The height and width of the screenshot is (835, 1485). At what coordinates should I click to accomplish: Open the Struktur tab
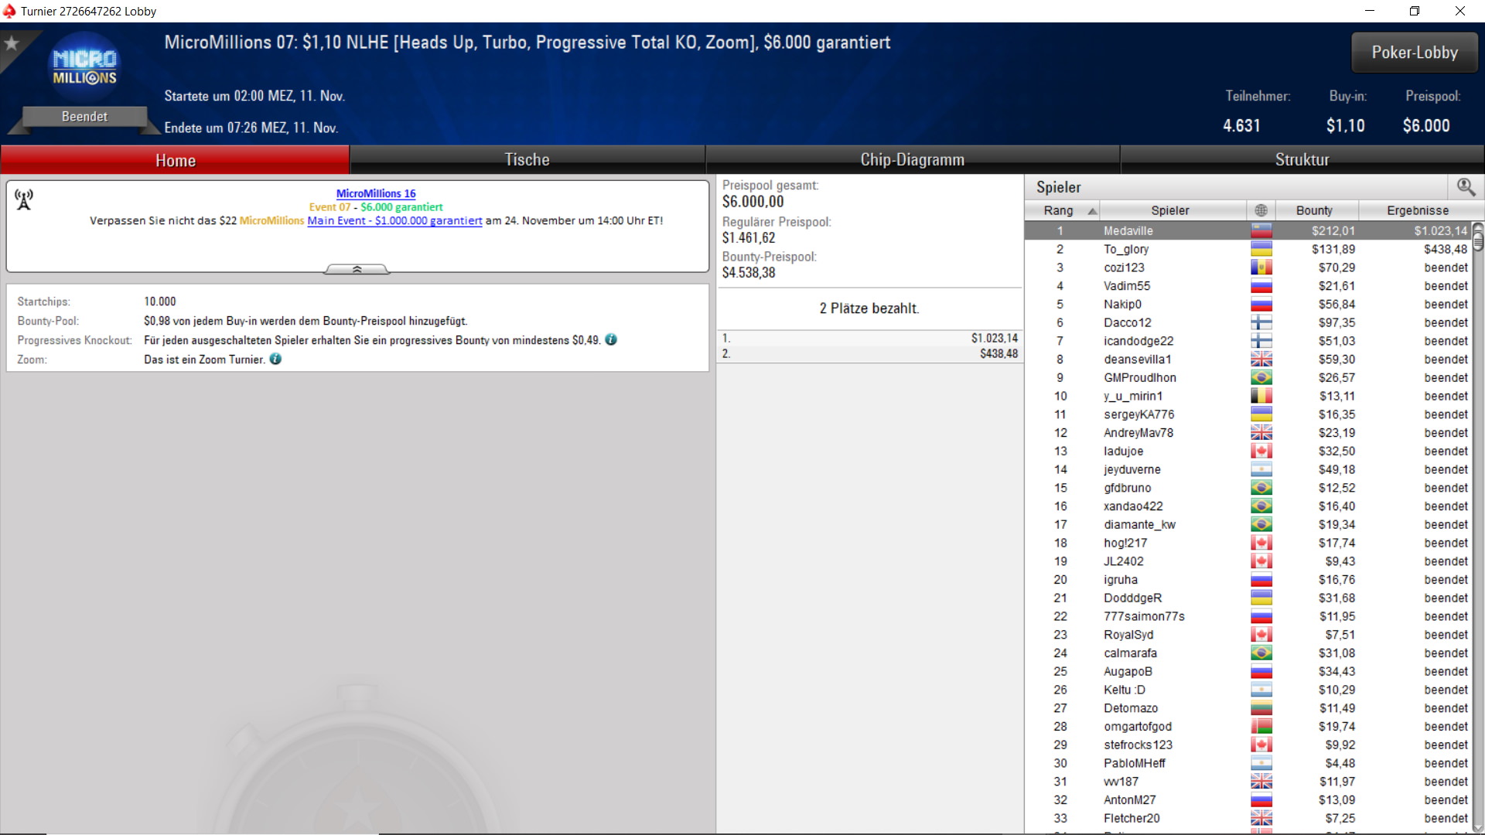[1302, 160]
